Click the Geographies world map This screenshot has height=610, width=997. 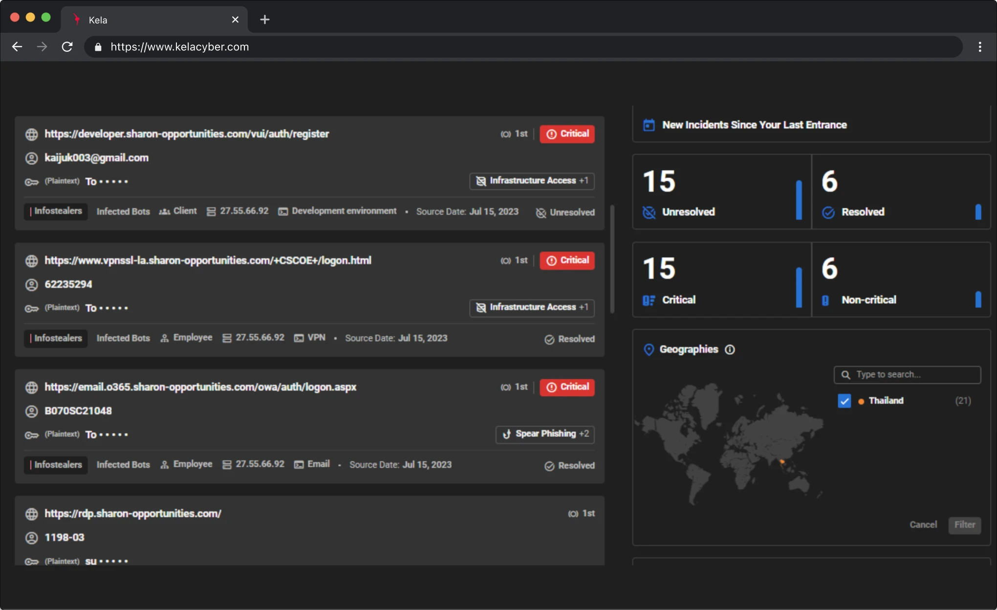729,444
